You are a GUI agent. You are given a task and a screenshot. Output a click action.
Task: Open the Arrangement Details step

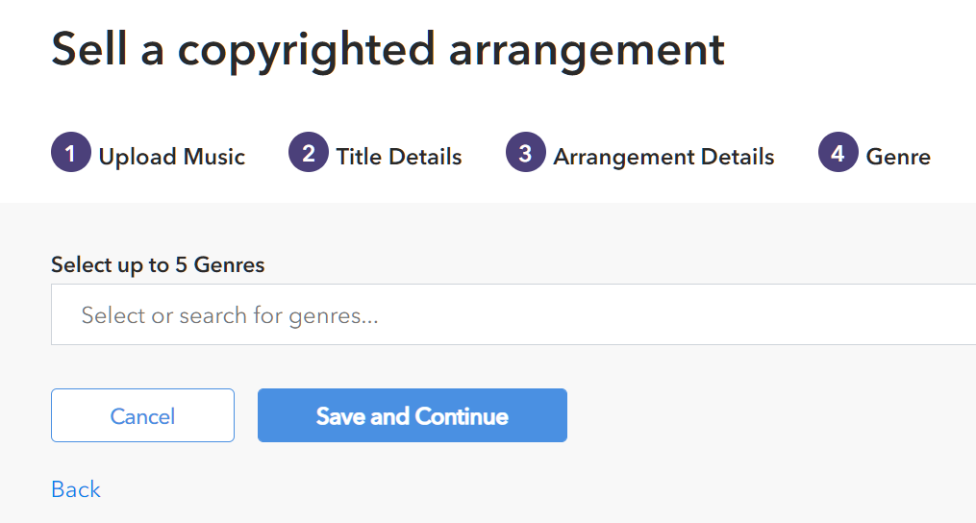click(663, 157)
